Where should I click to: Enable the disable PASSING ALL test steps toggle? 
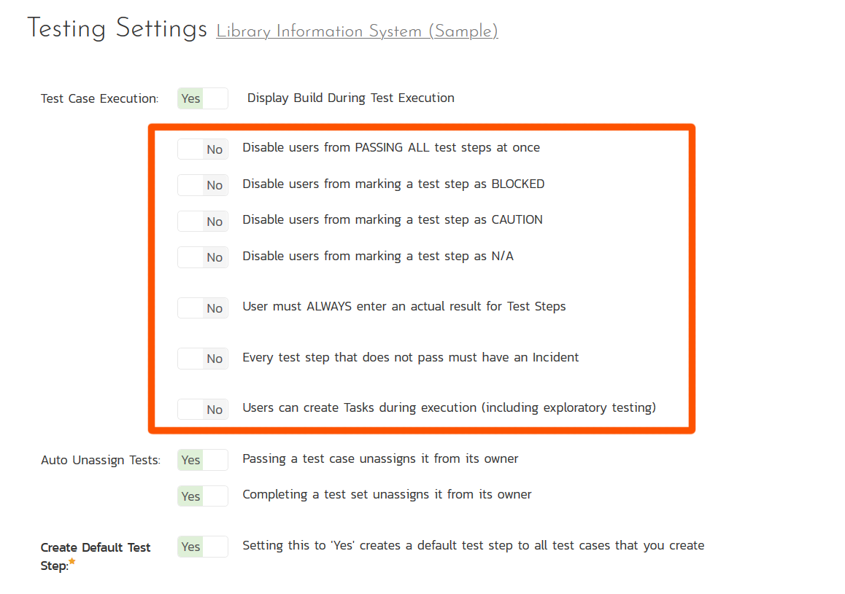(x=203, y=149)
